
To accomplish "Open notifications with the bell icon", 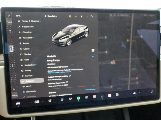I will 82,16.
